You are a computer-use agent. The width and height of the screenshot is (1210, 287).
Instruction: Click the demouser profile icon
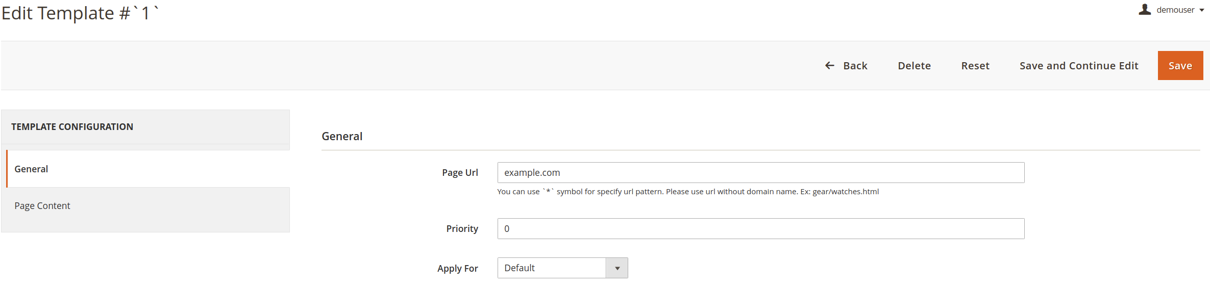(1145, 10)
